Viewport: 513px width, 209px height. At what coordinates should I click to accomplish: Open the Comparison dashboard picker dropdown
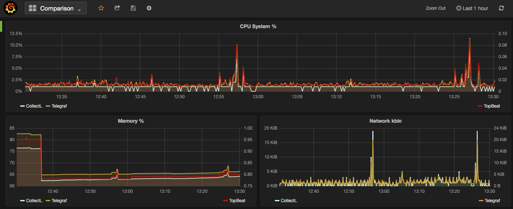[56, 8]
